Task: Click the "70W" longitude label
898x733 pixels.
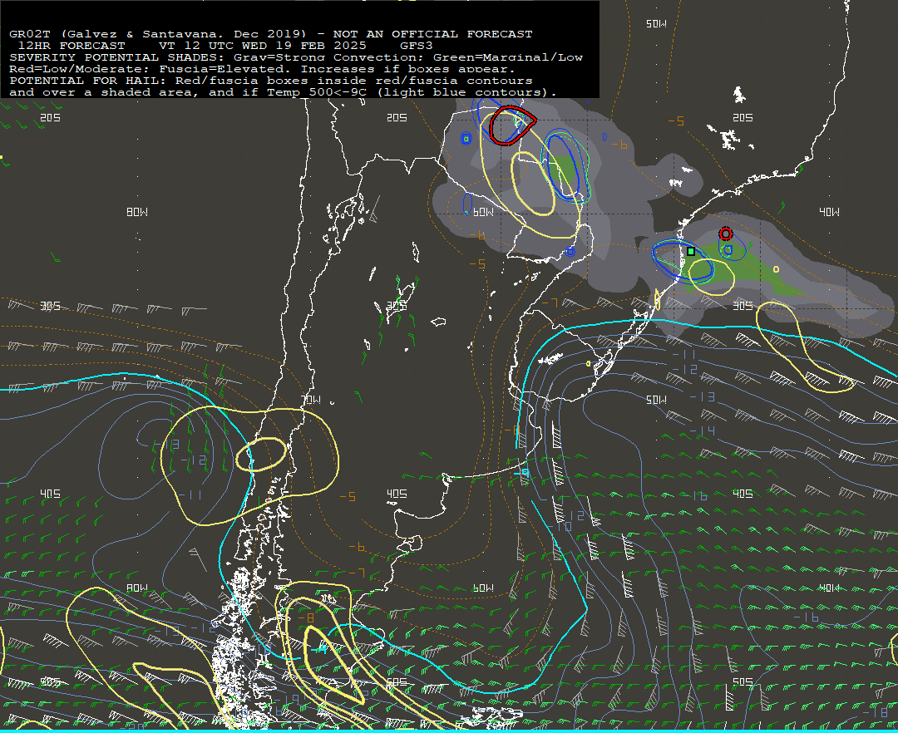Action: [312, 400]
